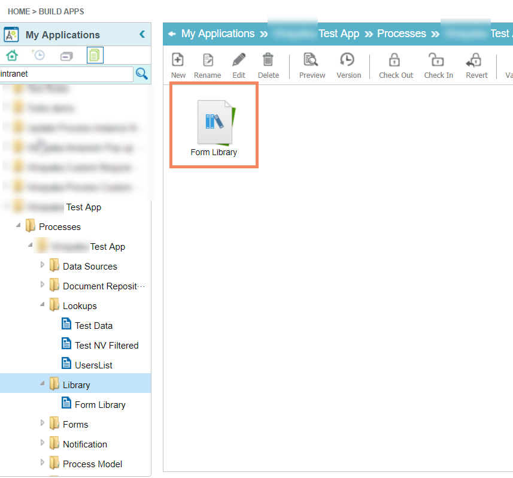Click the Revert toolbar icon

pos(476,60)
